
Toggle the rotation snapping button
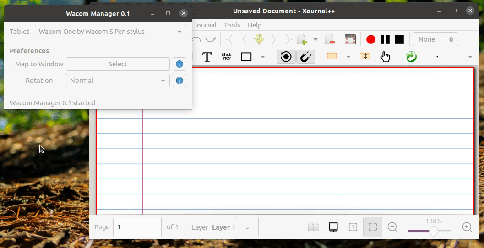tap(286, 57)
